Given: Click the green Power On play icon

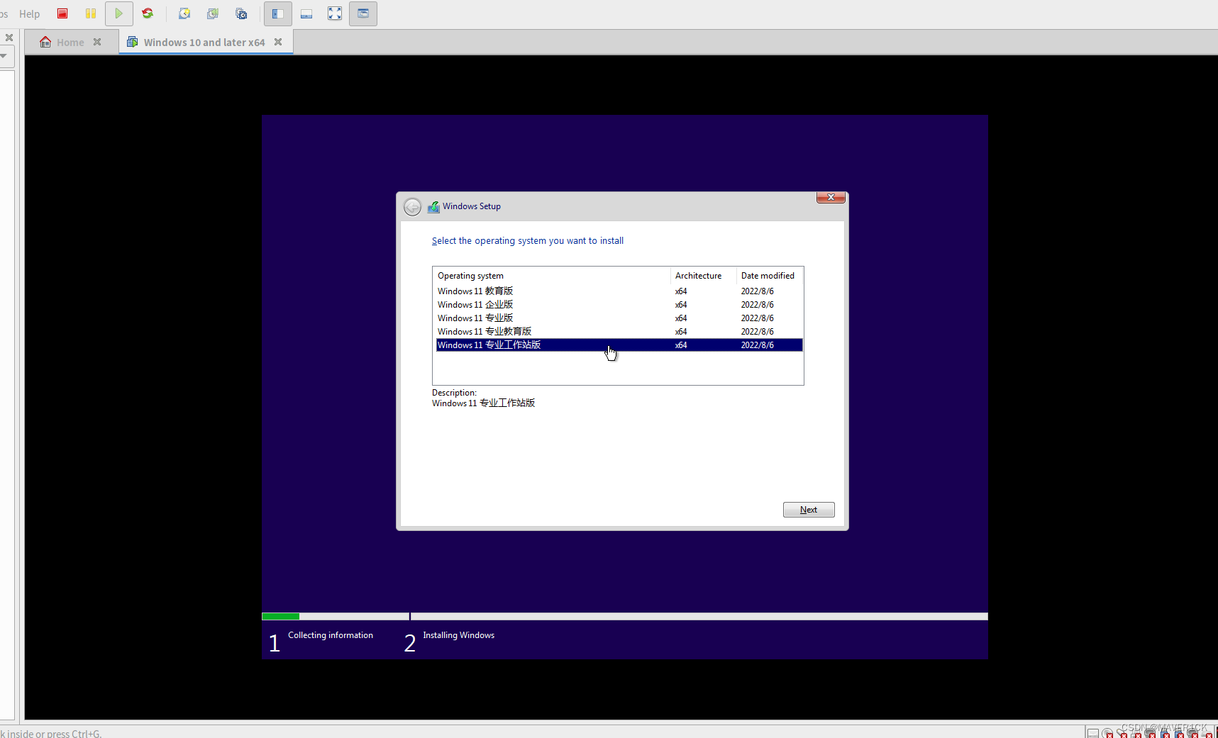Looking at the screenshot, I should point(119,13).
